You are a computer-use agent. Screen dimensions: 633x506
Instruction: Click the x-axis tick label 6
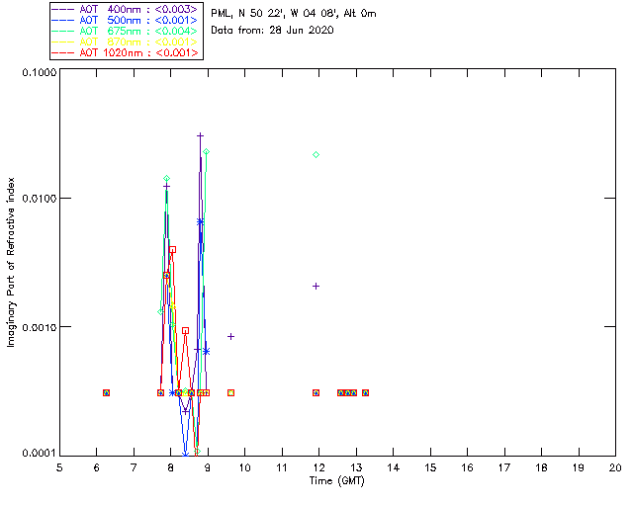[97, 467]
